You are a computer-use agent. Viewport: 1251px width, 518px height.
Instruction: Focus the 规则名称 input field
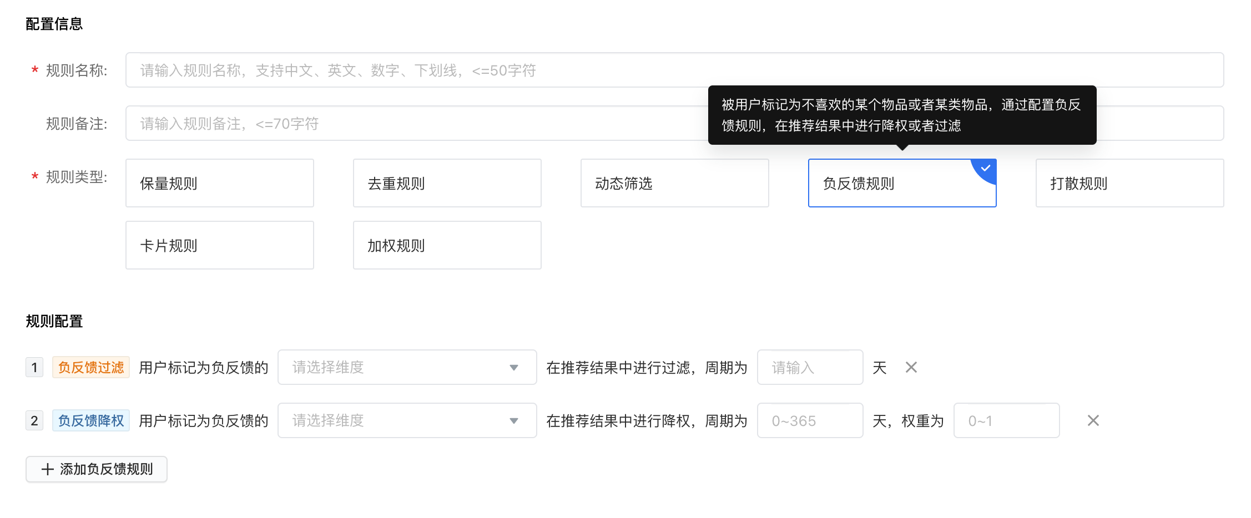pyautogui.click(x=674, y=70)
